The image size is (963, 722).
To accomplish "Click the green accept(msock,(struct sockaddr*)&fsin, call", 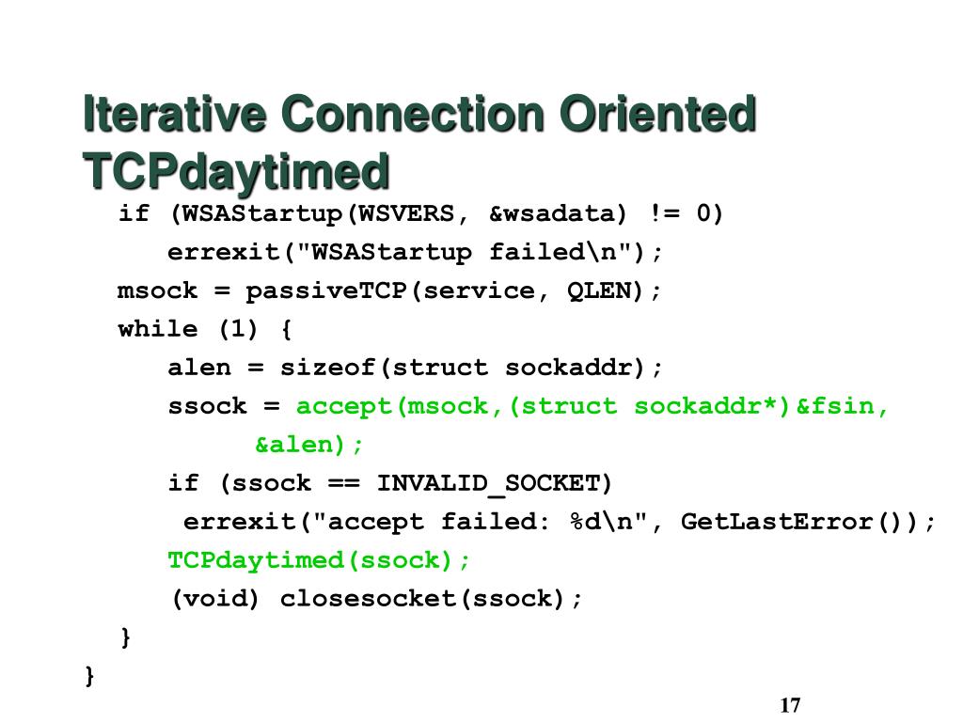I will 592,406.
